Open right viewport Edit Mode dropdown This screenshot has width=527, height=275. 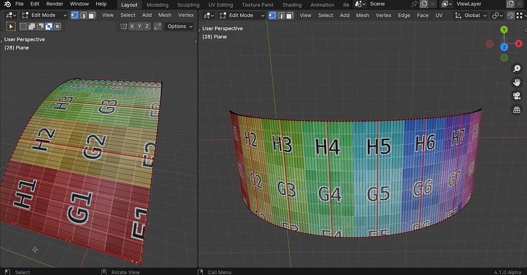(x=242, y=15)
